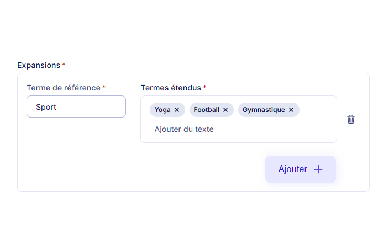Select the Football tag label

[x=206, y=110]
